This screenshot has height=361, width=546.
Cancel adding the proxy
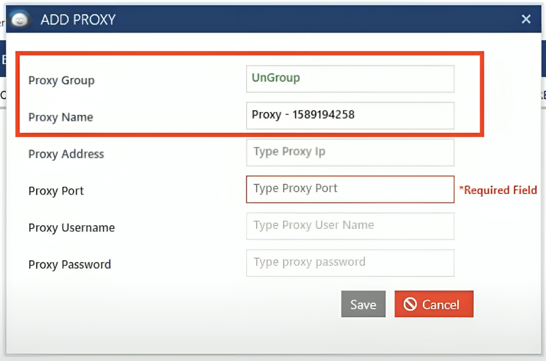[434, 304]
